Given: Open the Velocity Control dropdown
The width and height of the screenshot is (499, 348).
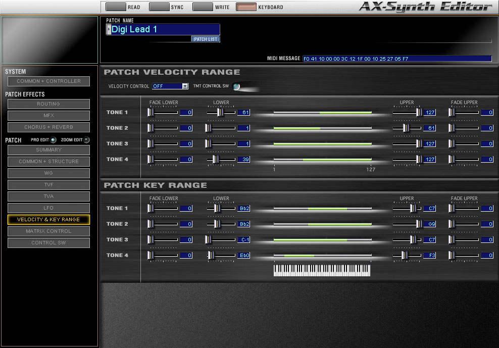Looking at the screenshot, I should 170,86.
